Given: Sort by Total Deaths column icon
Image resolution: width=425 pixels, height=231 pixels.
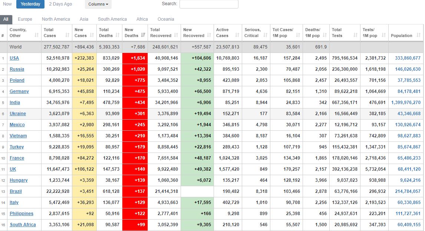Looking at the screenshot, I should coord(117,36).
